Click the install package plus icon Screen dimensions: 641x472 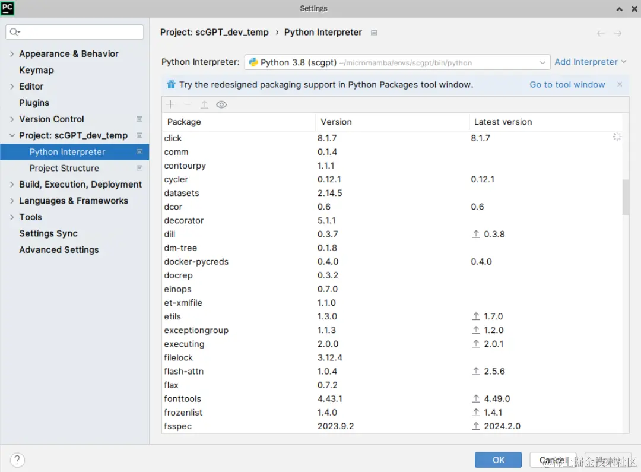click(170, 104)
